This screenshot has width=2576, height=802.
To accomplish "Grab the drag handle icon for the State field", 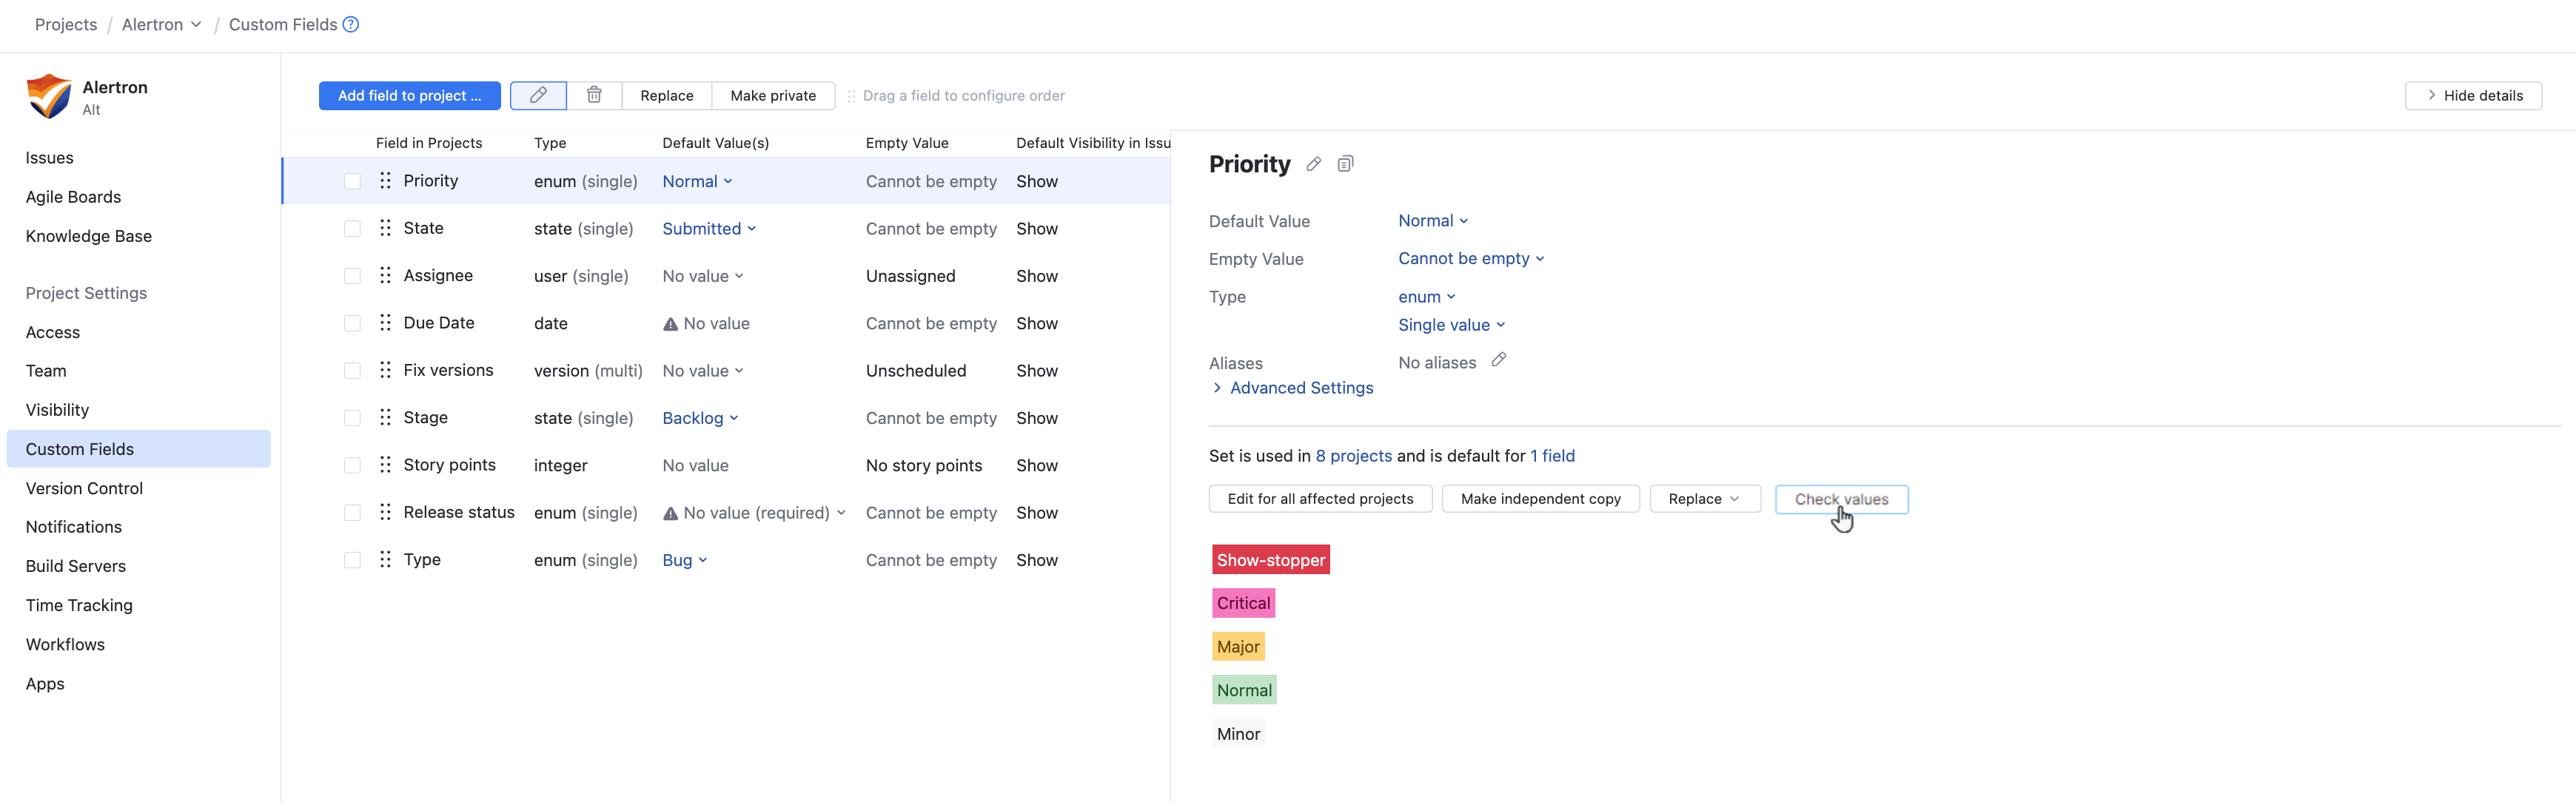I will [385, 228].
